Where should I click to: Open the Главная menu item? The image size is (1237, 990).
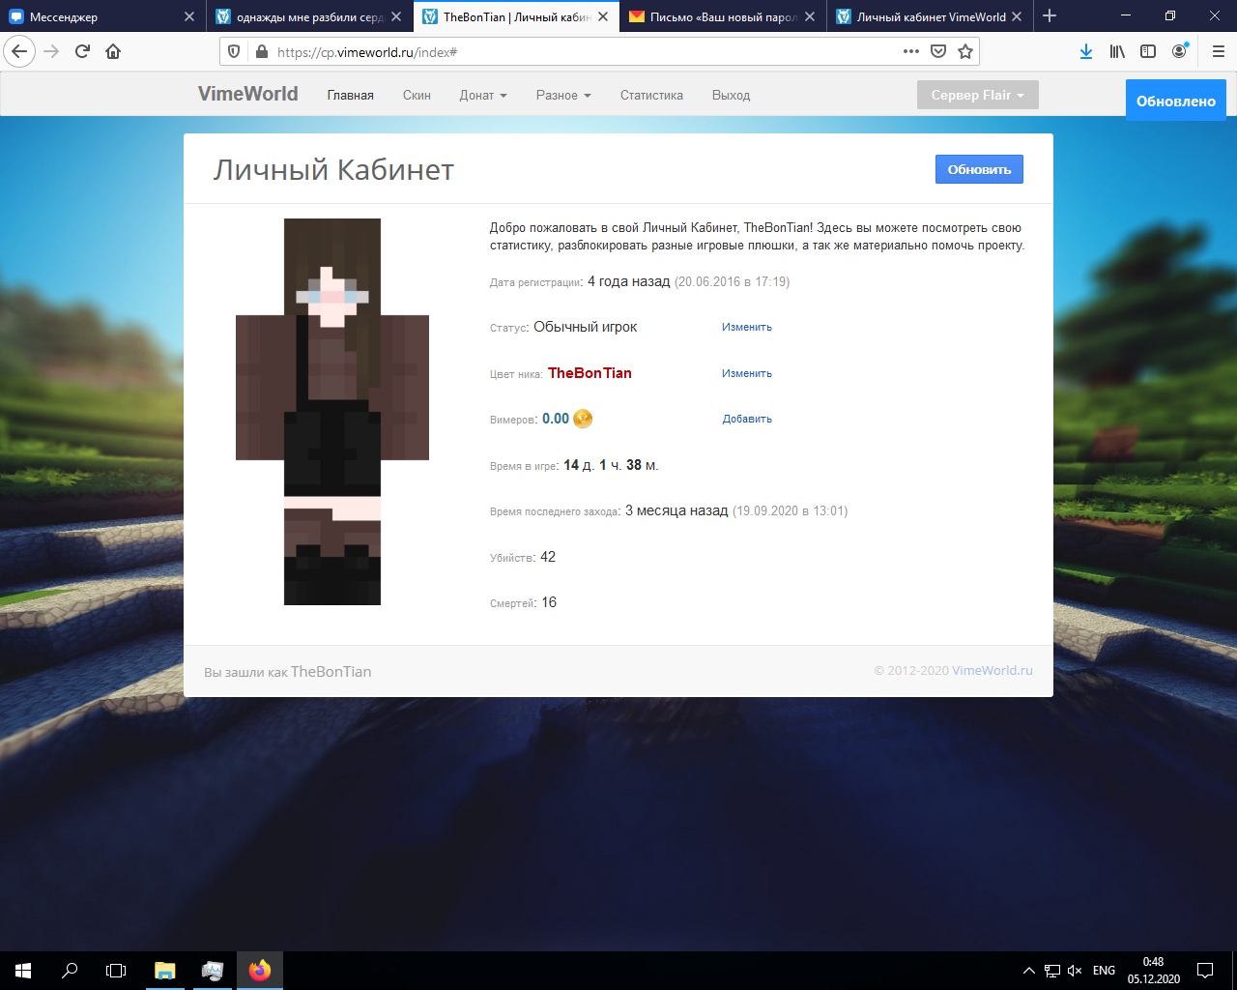[350, 95]
